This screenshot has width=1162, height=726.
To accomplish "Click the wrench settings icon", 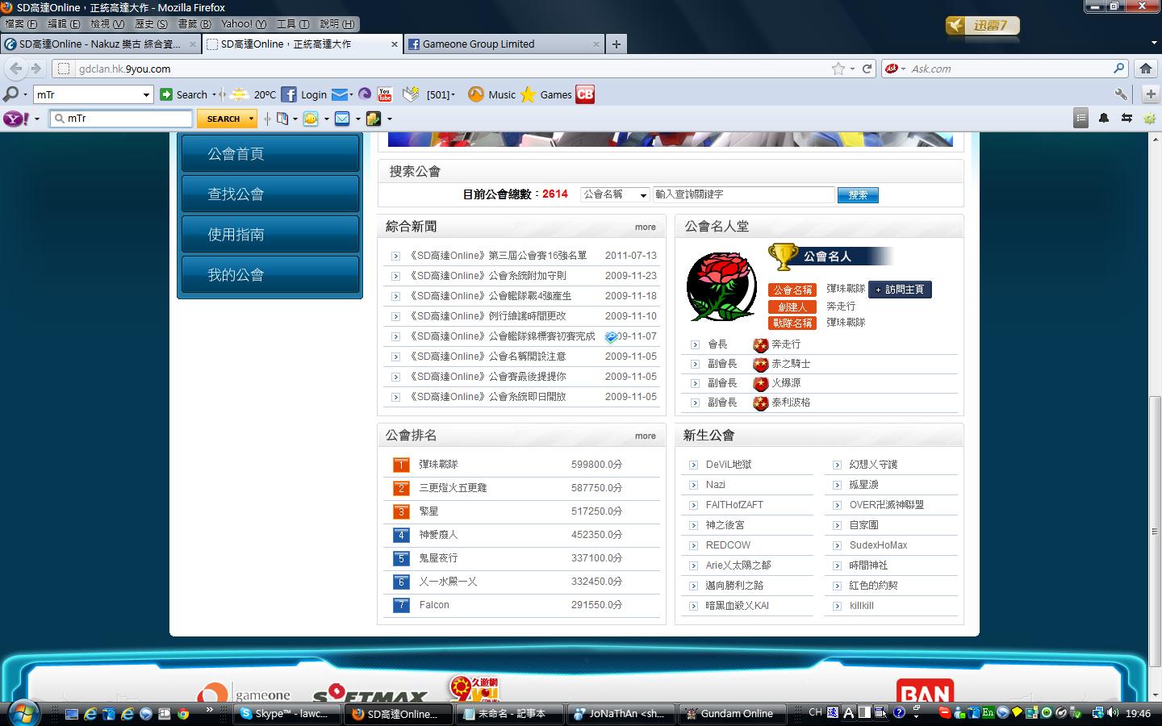I will (1121, 94).
